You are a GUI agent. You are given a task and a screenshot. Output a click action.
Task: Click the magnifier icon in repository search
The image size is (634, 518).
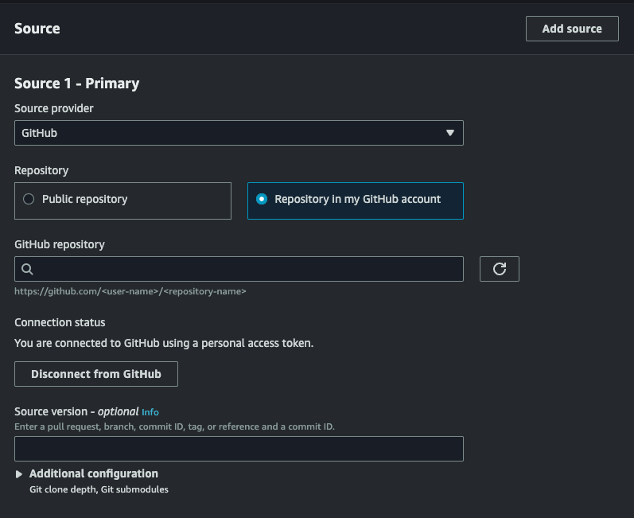coord(27,269)
